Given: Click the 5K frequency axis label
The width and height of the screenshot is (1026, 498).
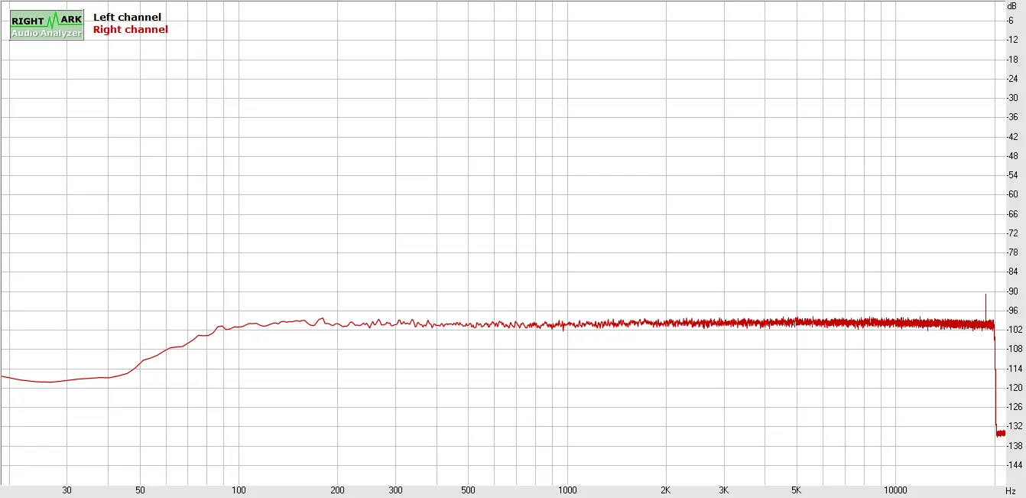Looking at the screenshot, I should click(x=797, y=490).
